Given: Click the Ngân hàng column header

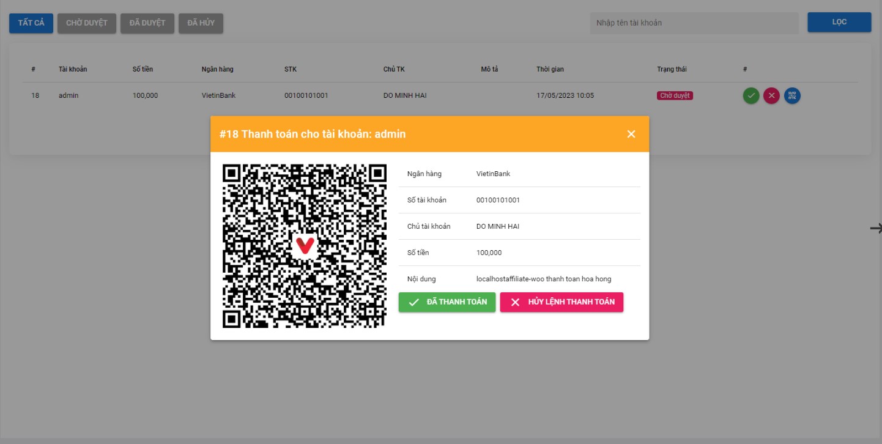Looking at the screenshot, I should coord(218,69).
